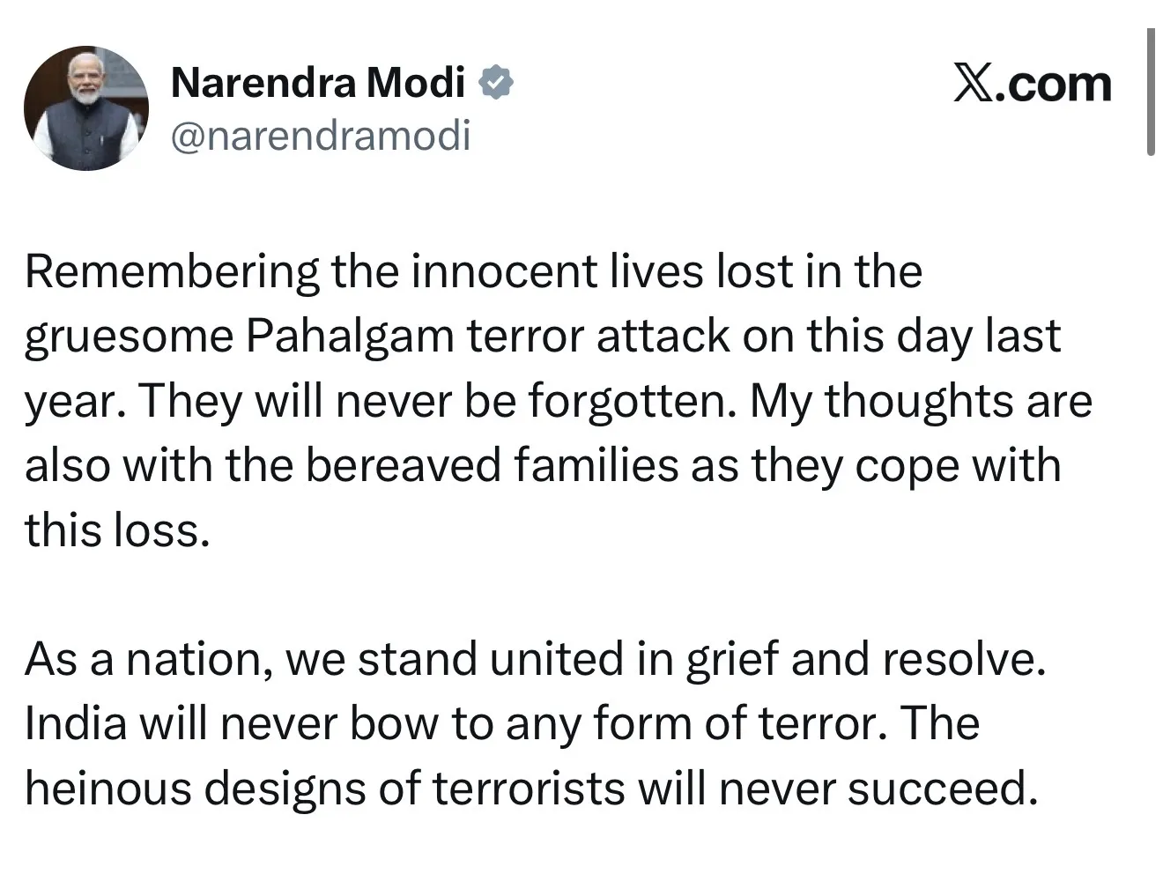
Task: Click the word "India" in second paragraph
Action: [x=75, y=723]
